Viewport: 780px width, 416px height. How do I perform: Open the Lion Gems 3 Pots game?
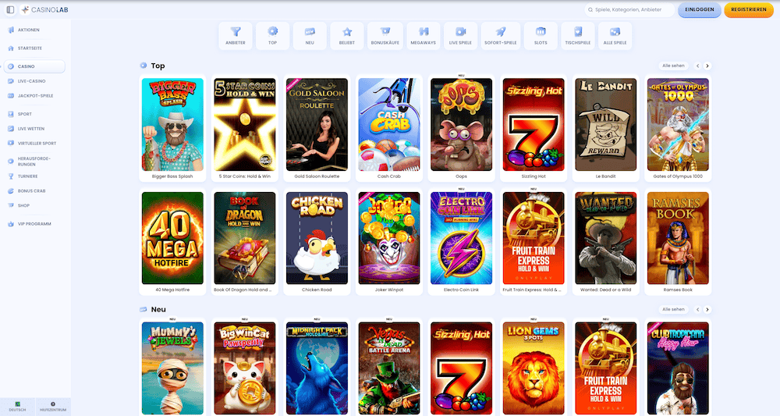(534, 368)
